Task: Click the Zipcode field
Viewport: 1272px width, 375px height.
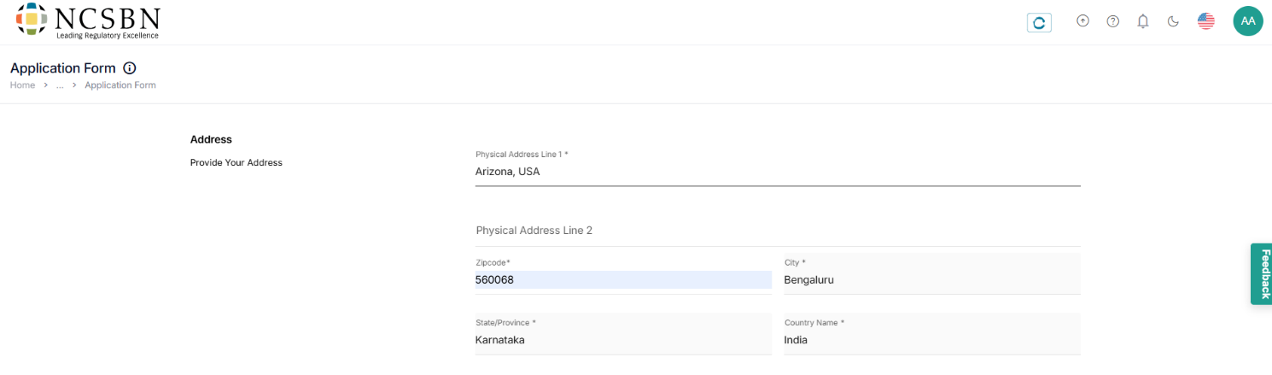Action: (x=623, y=280)
